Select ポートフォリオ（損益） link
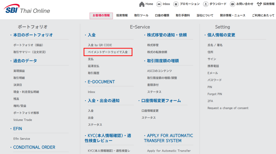Image resolution: width=276 pixels, height=154 pixels. (28, 45)
